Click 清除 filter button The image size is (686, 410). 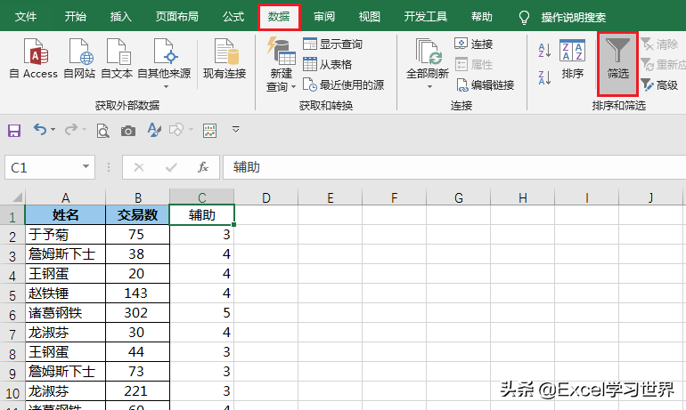pyautogui.click(x=659, y=44)
